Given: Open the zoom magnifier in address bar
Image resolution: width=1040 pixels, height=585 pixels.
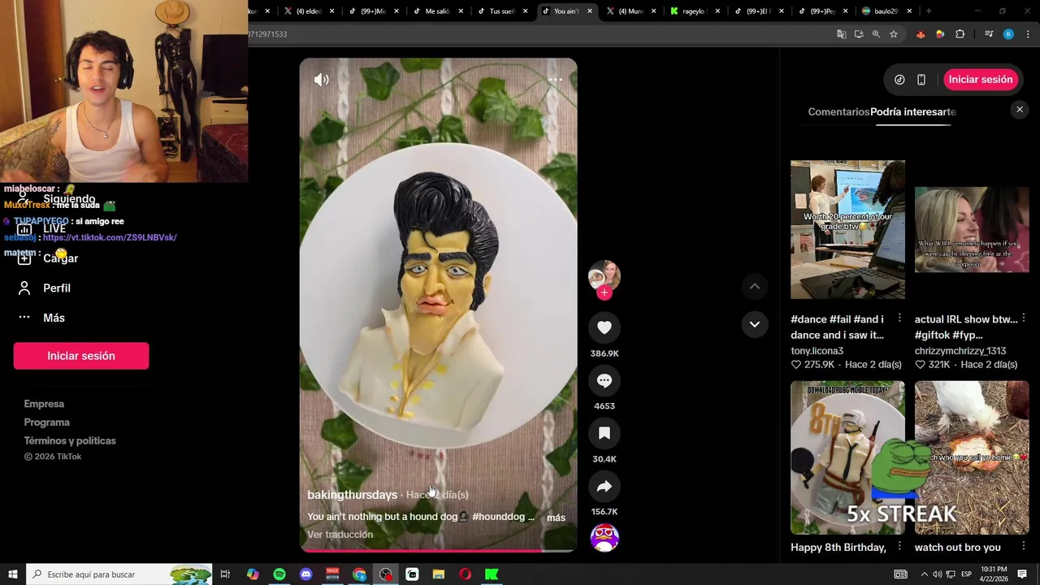Looking at the screenshot, I should (x=876, y=34).
